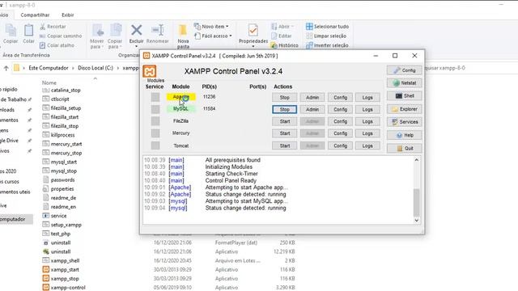The image size is (518, 291).
Task: Open MySQL Logs button
Action: [x=367, y=109]
